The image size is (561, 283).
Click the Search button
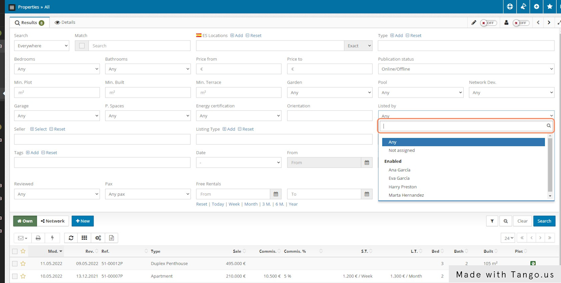point(544,221)
